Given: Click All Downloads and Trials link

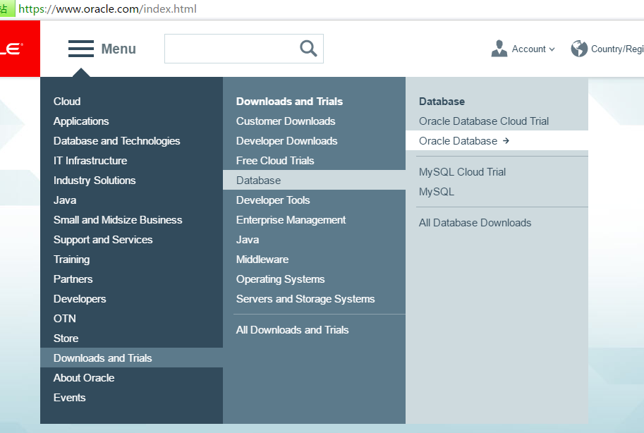Looking at the screenshot, I should (292, 330).
